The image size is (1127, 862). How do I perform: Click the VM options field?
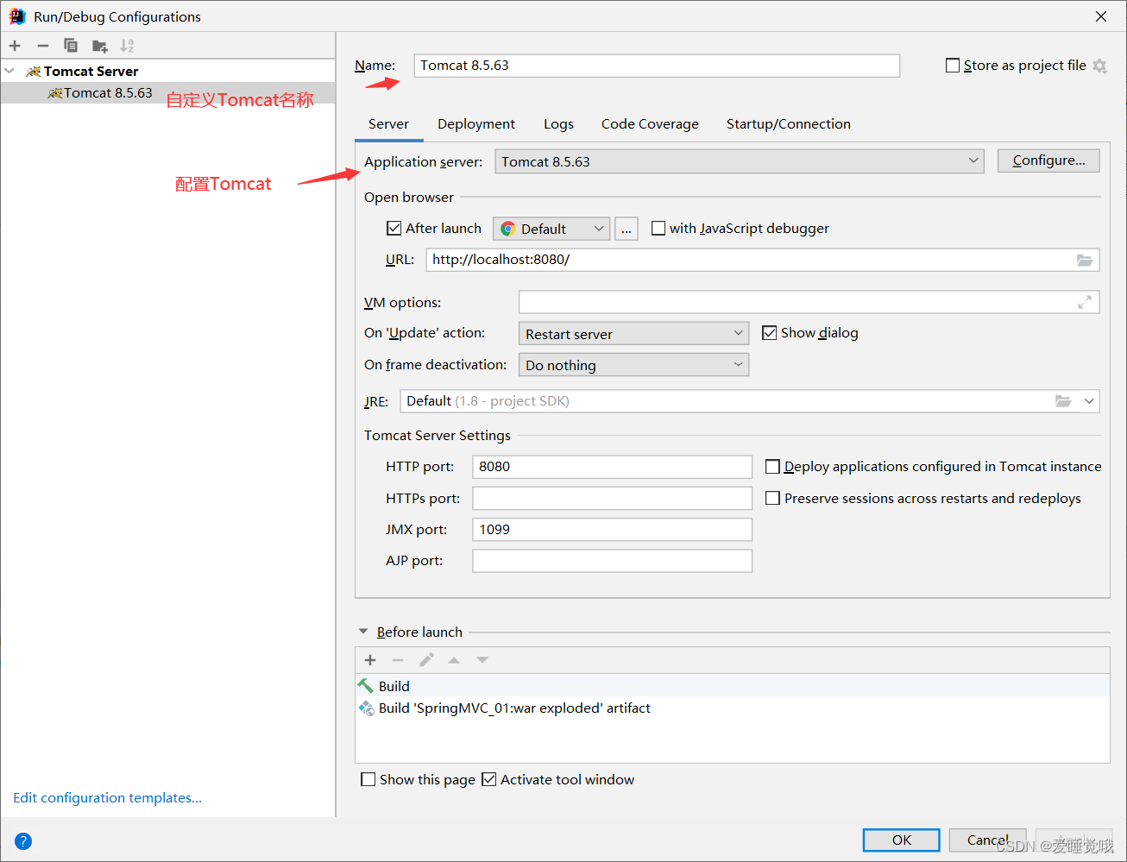[809, 302]
